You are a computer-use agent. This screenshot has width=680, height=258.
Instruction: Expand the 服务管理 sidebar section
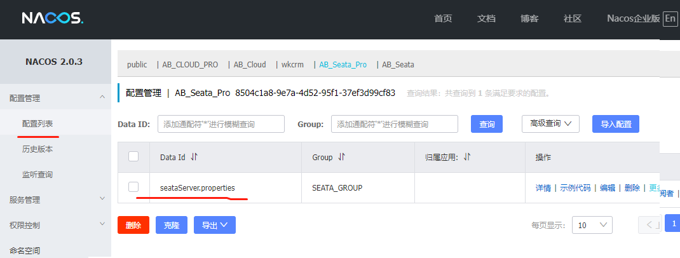click(103, 199)
